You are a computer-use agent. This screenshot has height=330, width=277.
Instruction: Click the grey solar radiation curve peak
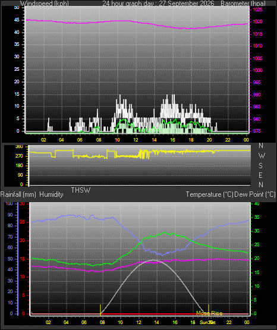pos(154,260)
